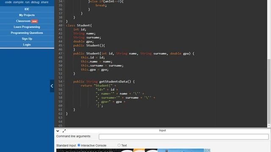Click the 'Command line arguments:' label
The width and height of the screenshot is (271, 152).
[73, 136]
